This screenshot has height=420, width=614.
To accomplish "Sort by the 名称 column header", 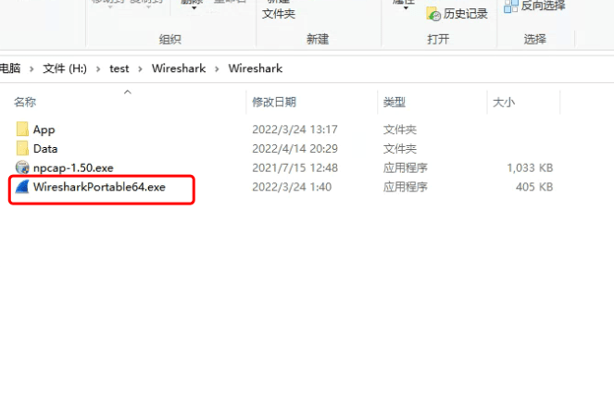I will (x=25, y=103).
